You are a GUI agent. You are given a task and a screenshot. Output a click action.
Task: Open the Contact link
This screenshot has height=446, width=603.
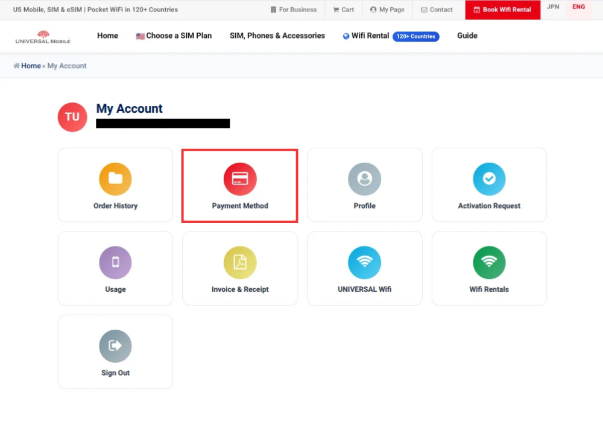click(x=437, y=10)
